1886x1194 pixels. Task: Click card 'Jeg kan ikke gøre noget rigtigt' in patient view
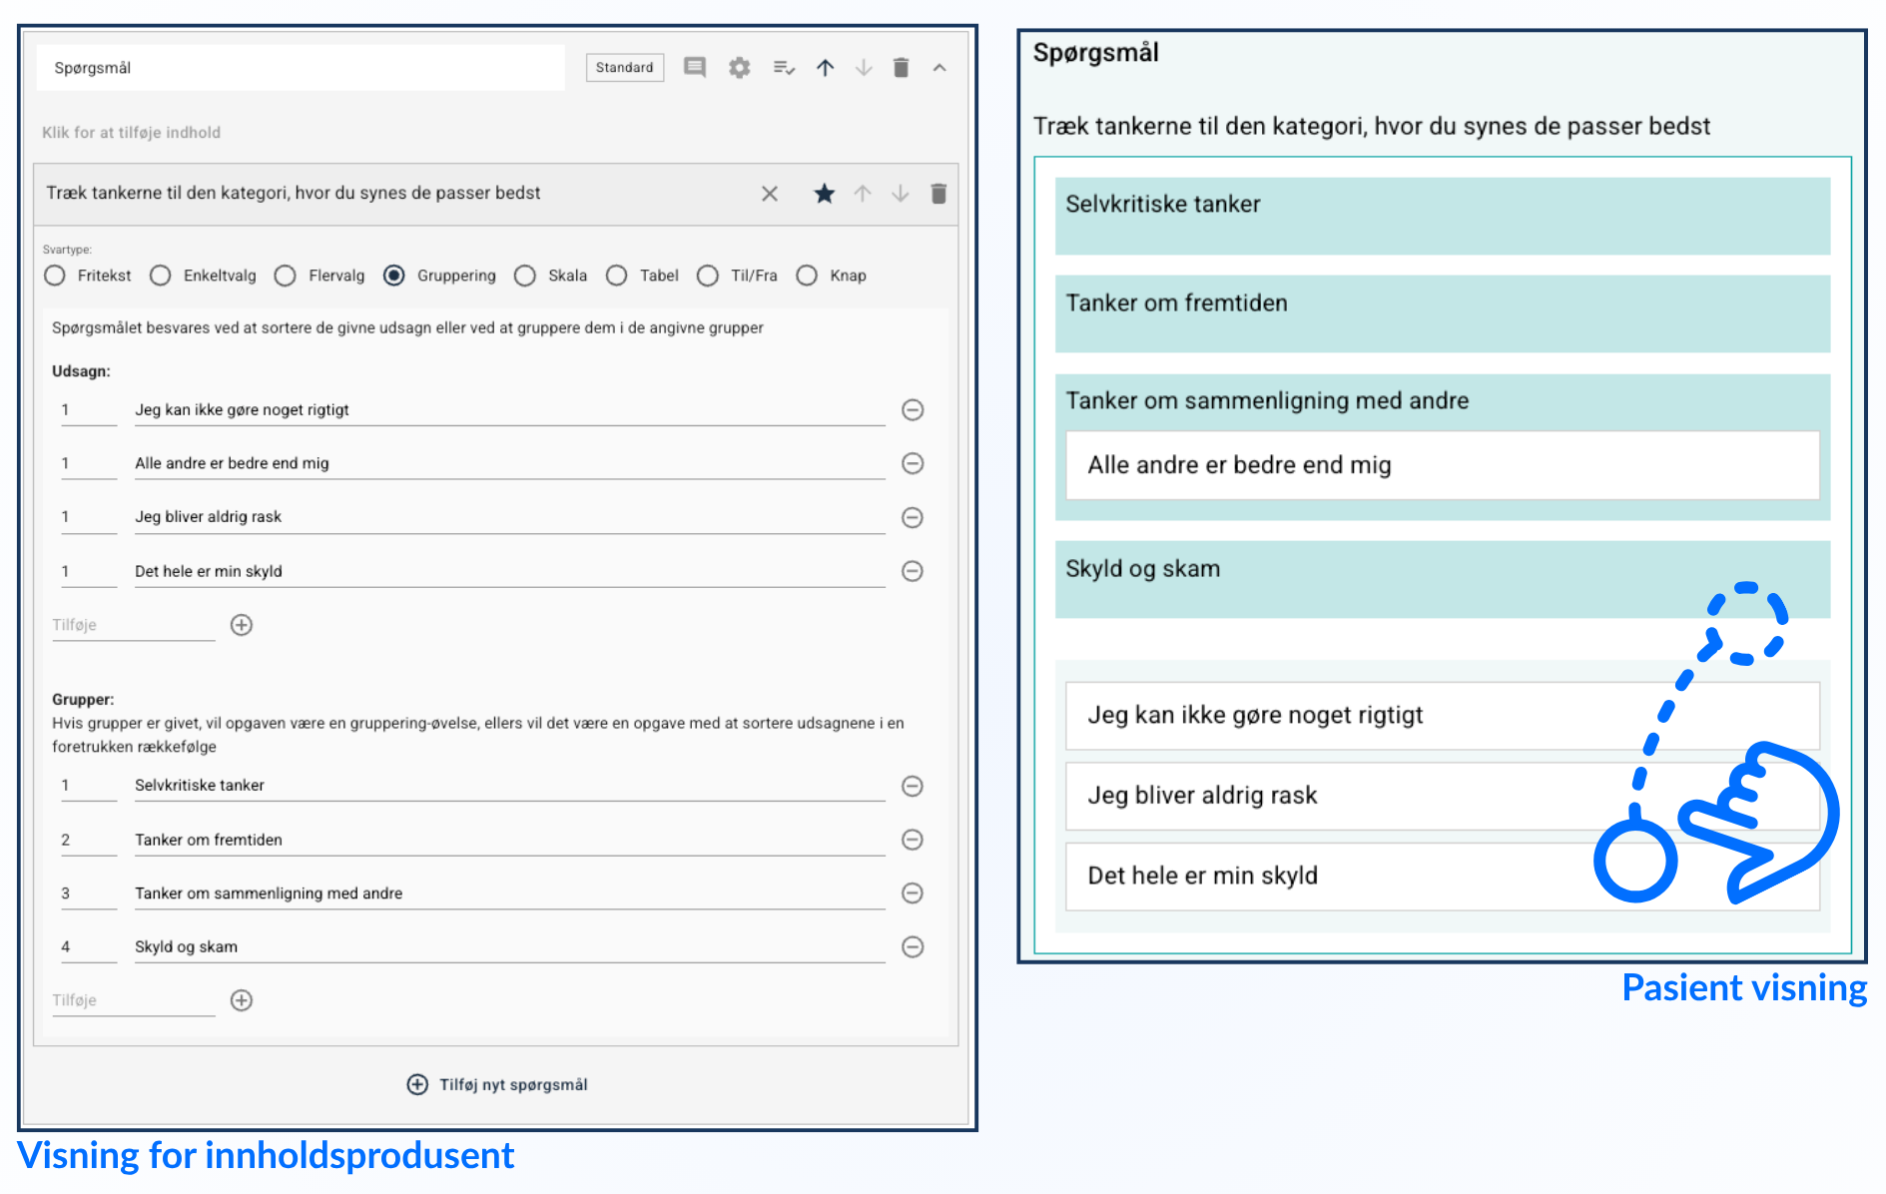pos(1443,716)
